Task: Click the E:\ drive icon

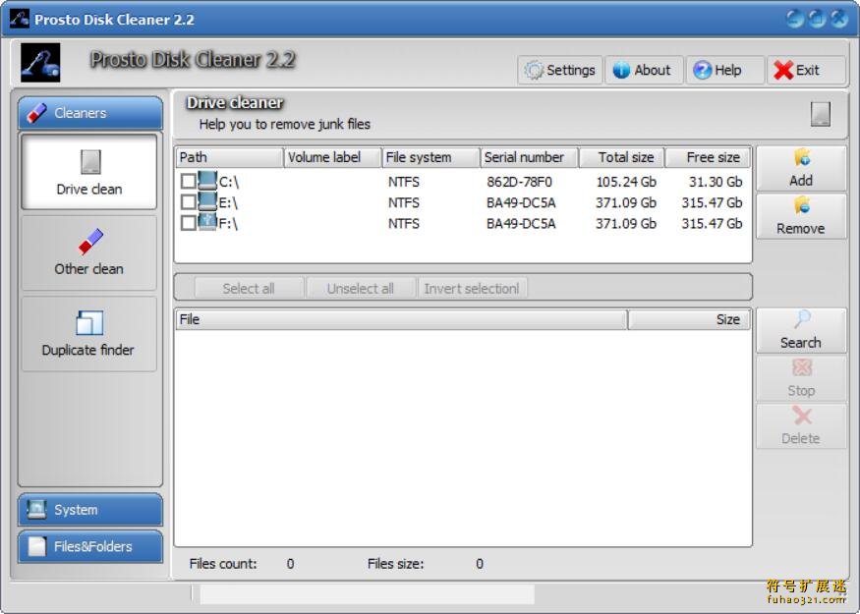Action: coord(207,201)
